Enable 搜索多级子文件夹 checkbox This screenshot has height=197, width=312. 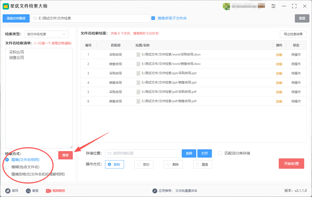pos(153,18)
